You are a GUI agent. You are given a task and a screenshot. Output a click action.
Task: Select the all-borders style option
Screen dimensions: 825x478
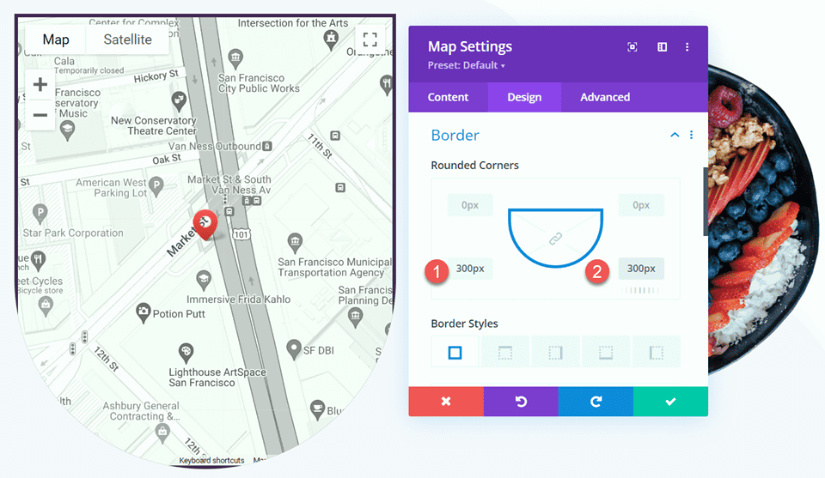click(455, 352)
